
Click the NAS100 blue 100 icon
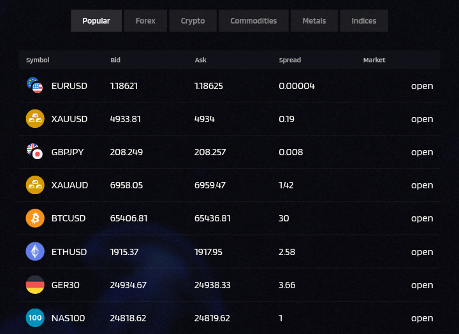(34, 318)
